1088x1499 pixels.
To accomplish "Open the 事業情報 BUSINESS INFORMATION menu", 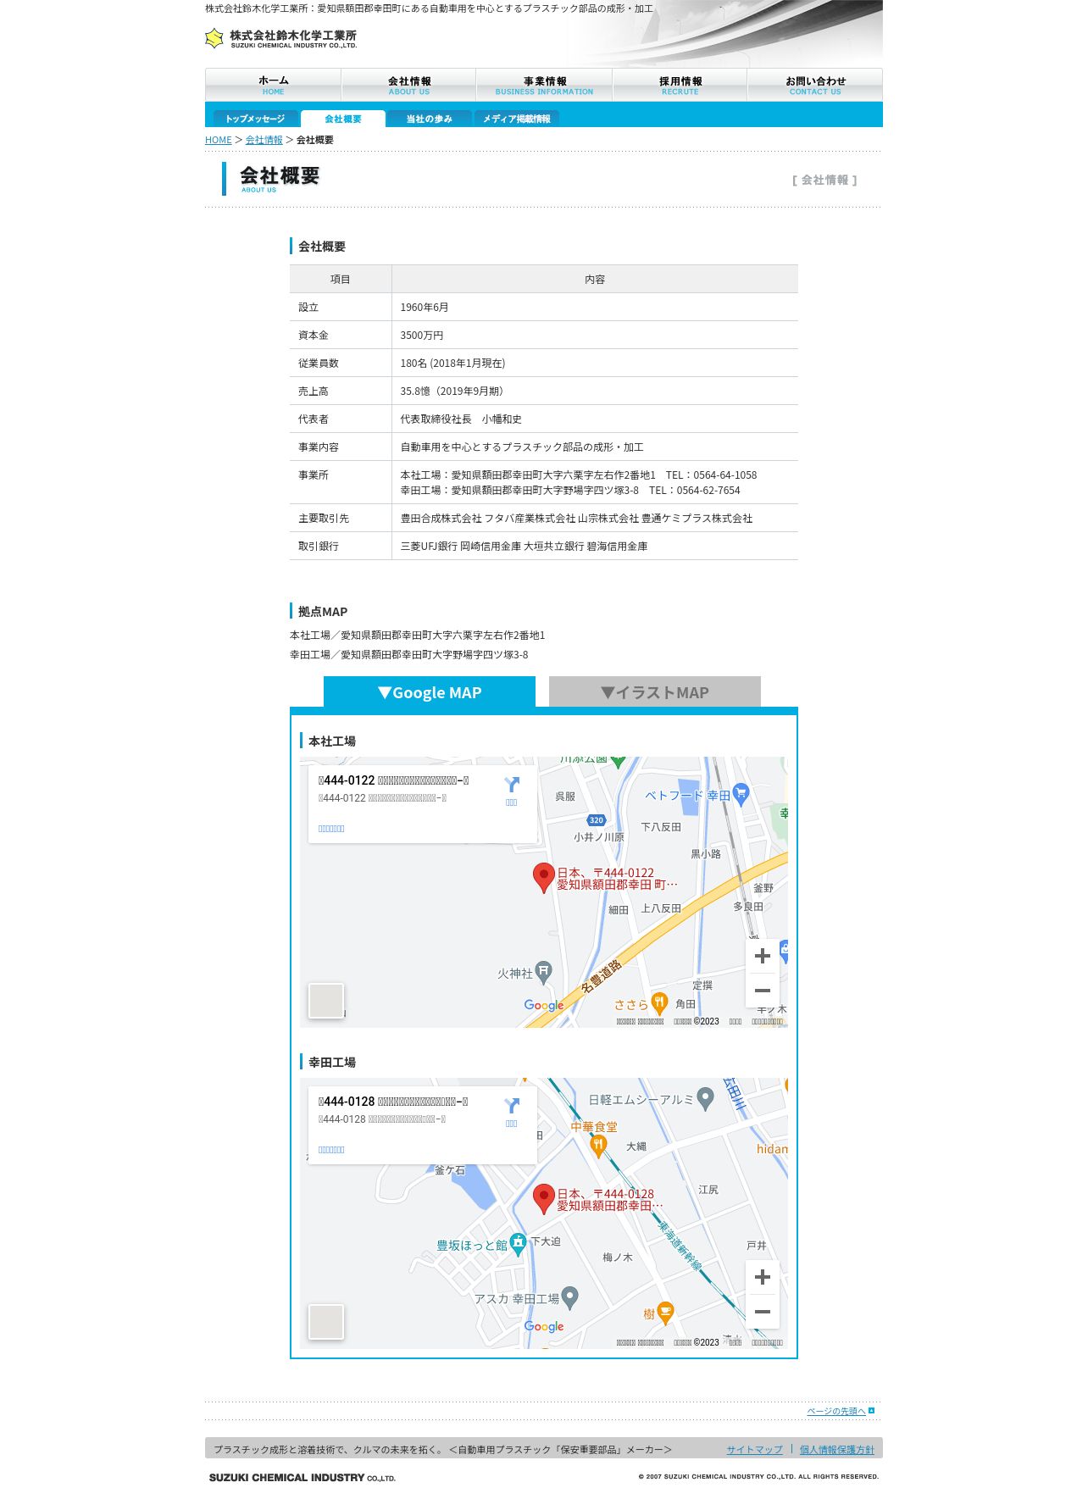I will coord(544,86).
